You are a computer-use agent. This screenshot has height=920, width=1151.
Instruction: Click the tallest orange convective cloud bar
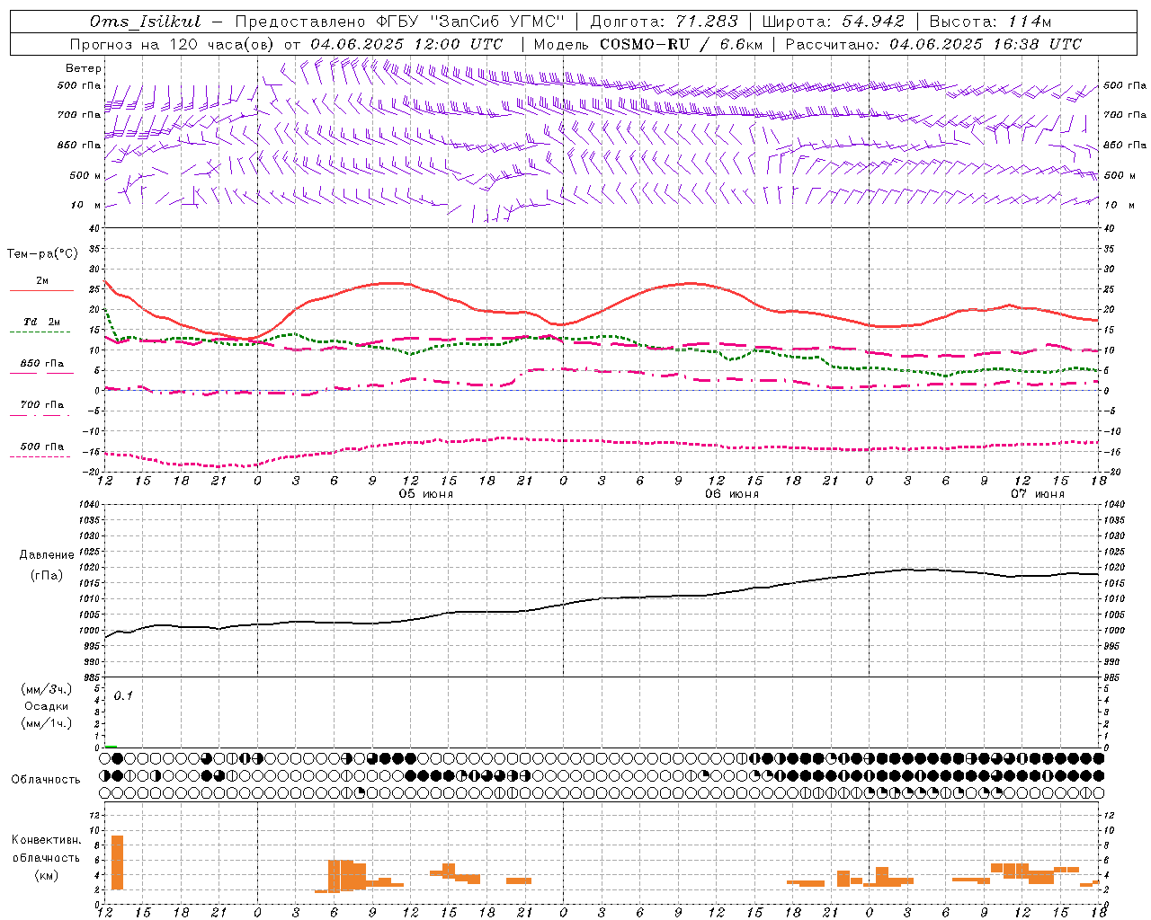117,862
